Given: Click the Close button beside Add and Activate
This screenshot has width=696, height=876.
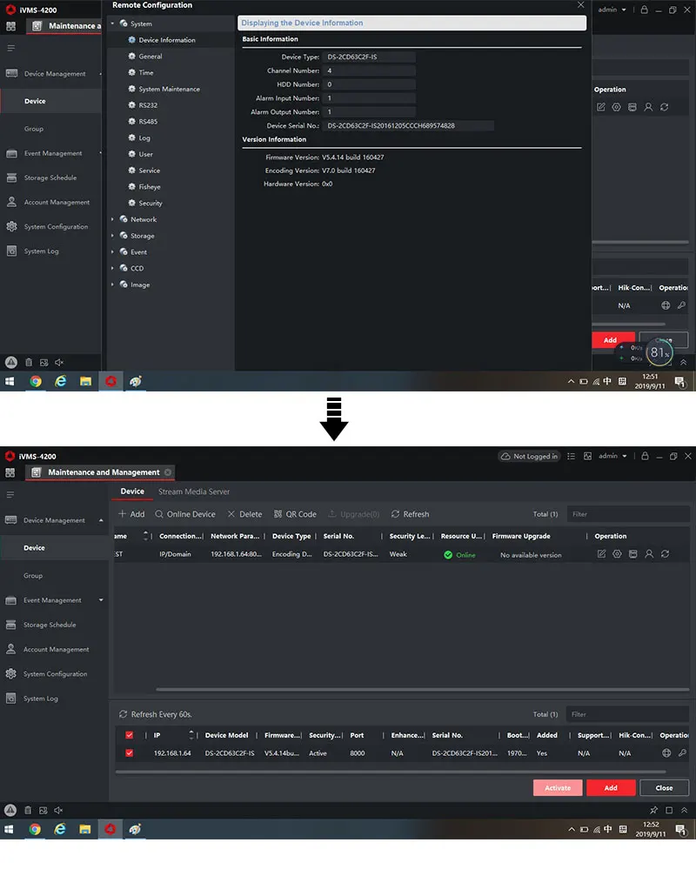Looking at the screenshot, I should click(664, 788).
